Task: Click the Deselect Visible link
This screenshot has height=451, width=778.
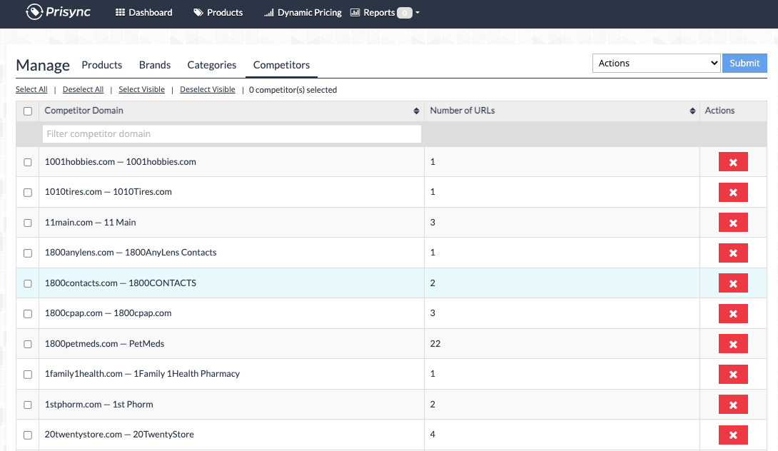Action: [208, 89]
